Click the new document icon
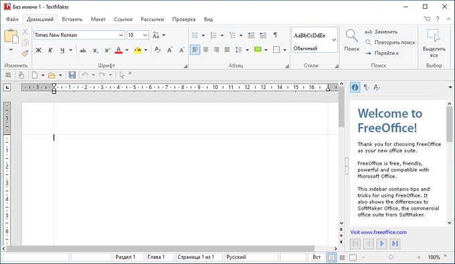 click(35, 75)
